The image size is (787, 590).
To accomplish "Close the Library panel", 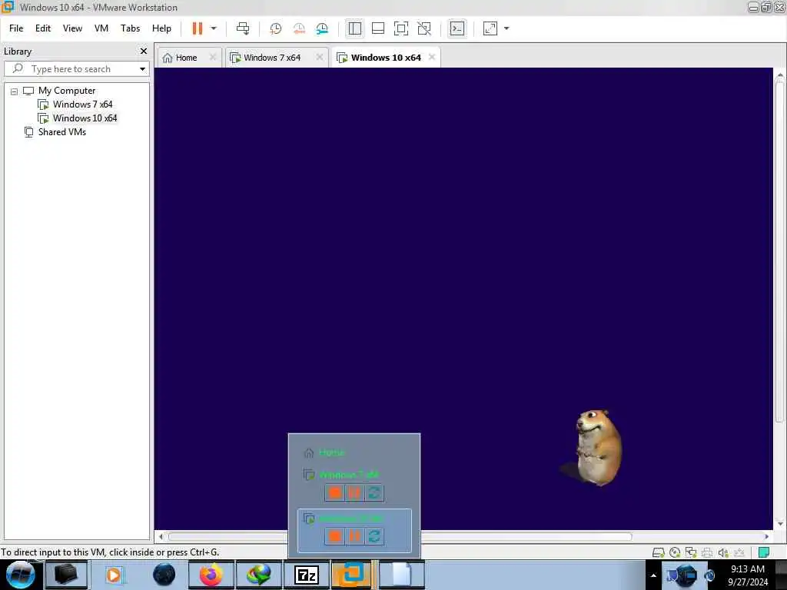I will [144, 51].
